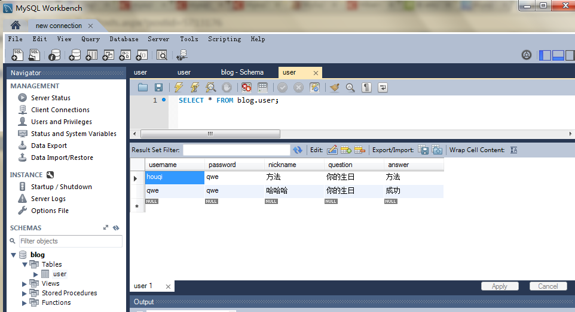
Task: Create a new SQL tab icon
Action: tap(17, 55)
